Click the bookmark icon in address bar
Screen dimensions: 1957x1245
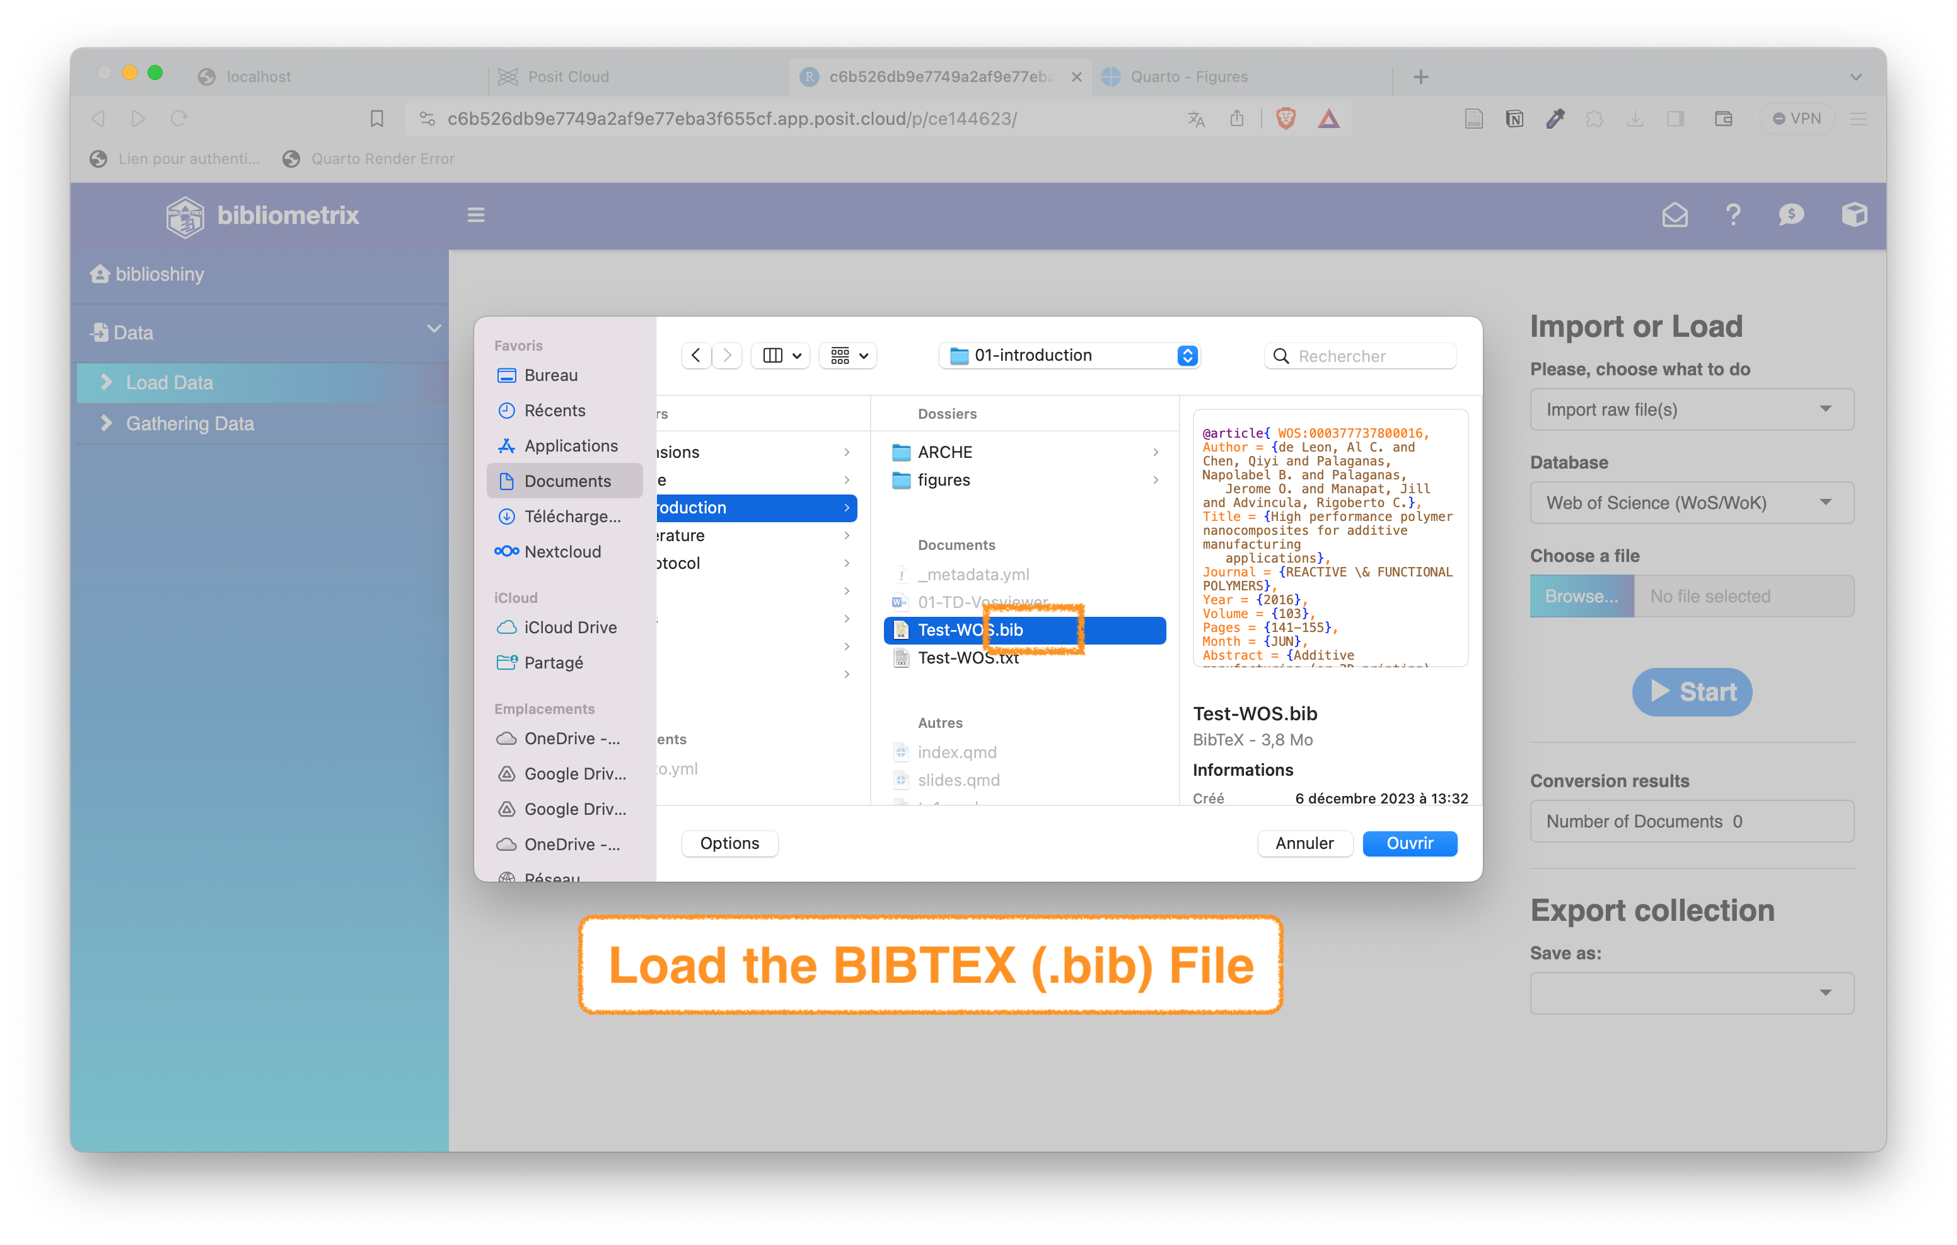pyautogui.click(x=376, y=119)
